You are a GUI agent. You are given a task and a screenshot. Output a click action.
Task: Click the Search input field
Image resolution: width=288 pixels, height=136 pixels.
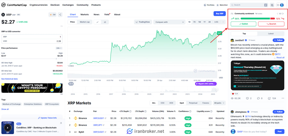pos(249,5)
